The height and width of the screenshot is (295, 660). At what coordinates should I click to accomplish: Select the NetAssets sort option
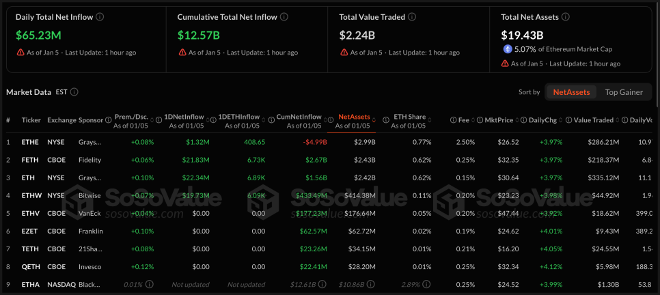(x=571, y=92)
